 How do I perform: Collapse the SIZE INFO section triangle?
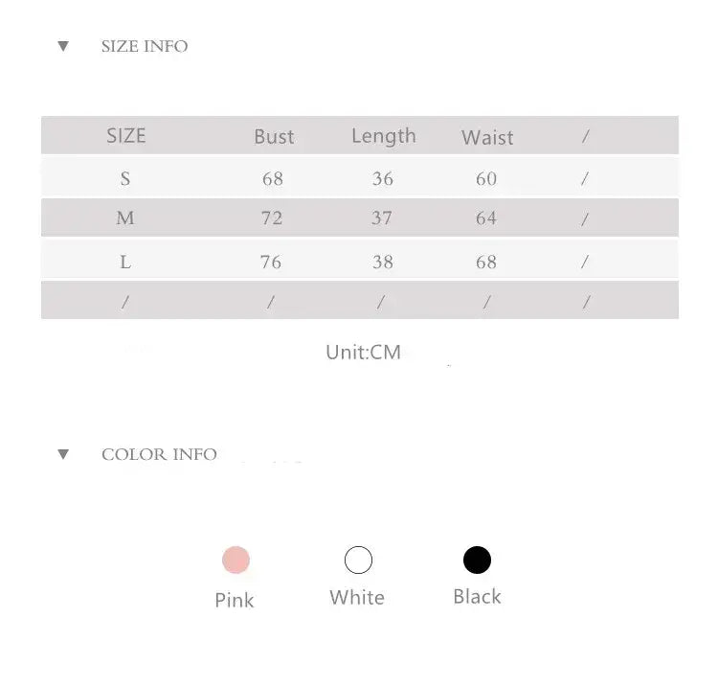coord(63,46)
